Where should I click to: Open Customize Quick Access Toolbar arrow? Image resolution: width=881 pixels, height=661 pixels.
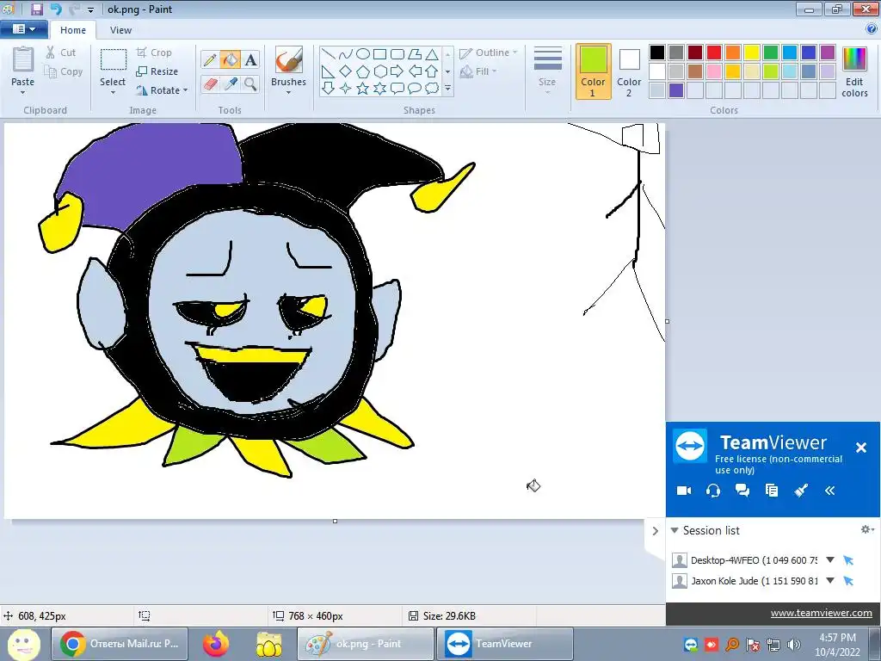pos(90,9)
